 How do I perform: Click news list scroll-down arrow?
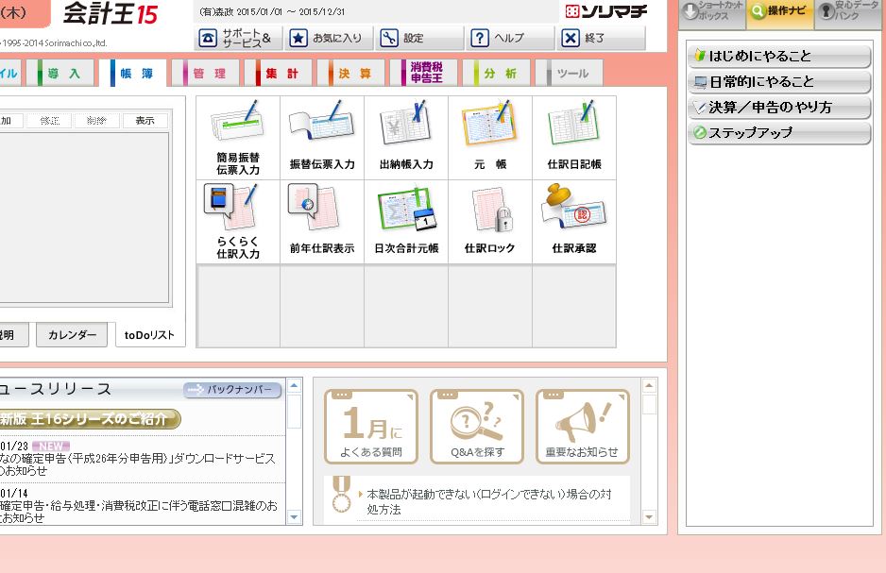coord(294,517)
